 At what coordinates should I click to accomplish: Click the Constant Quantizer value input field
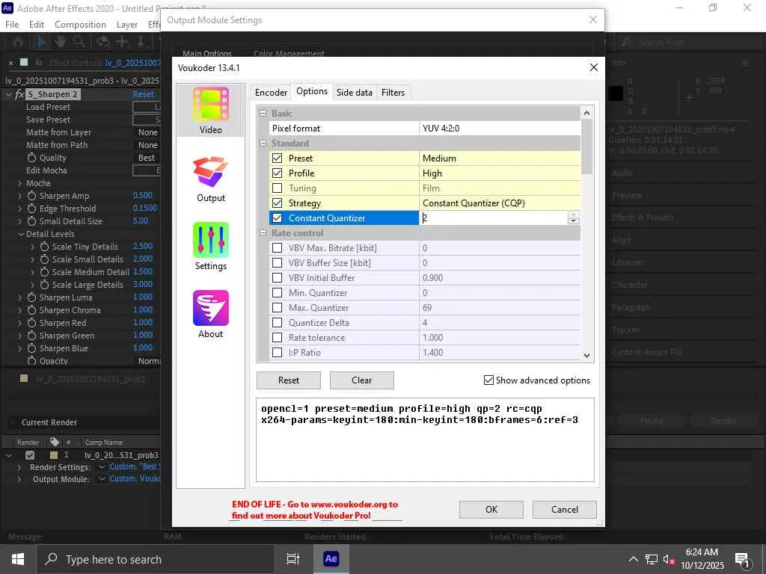[494, 218]
